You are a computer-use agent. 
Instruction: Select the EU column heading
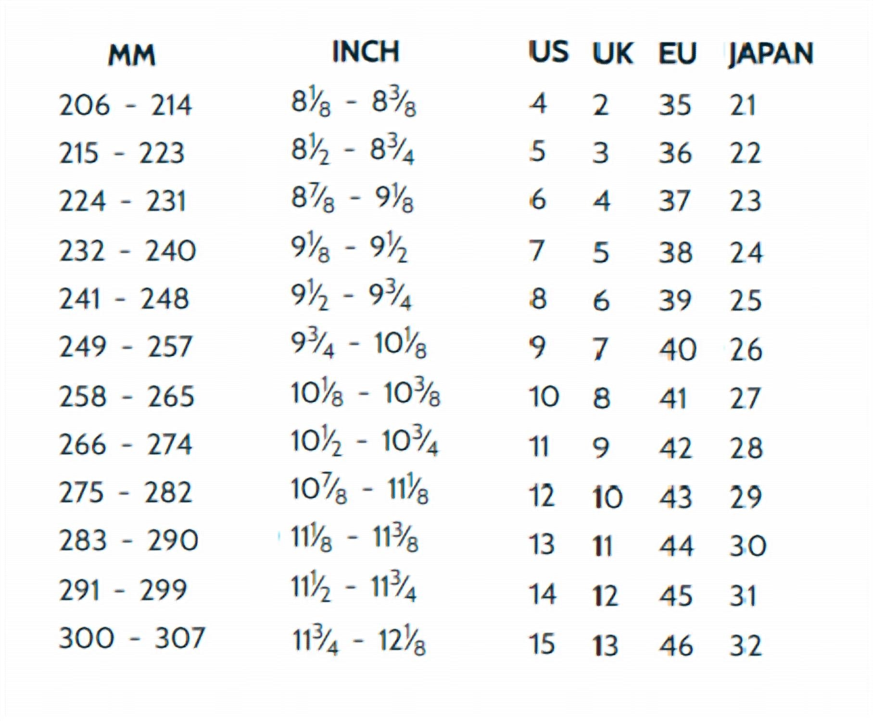[677, 53]
